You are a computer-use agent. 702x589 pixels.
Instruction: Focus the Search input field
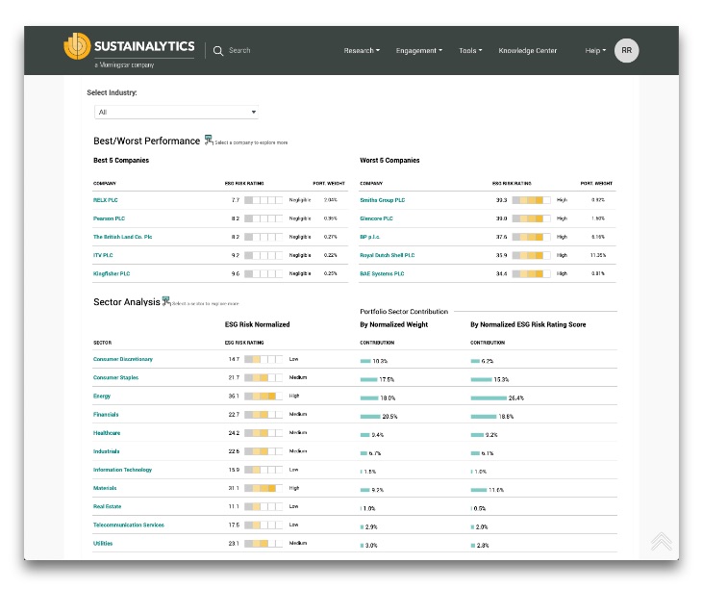point(239,51)
